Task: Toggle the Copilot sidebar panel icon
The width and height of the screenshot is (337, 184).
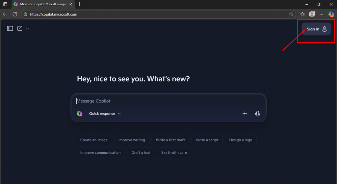Action: click(10, 28)
